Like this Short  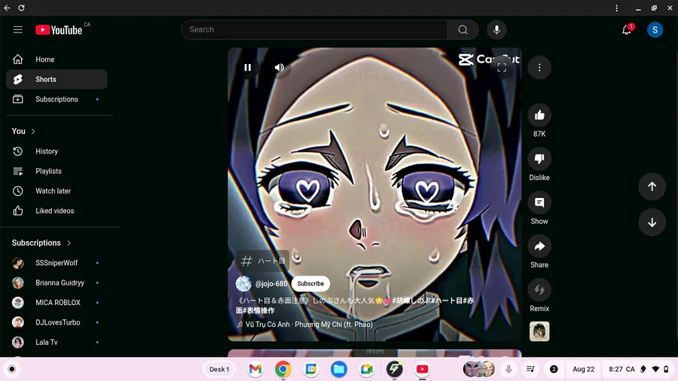click(539, 115)
